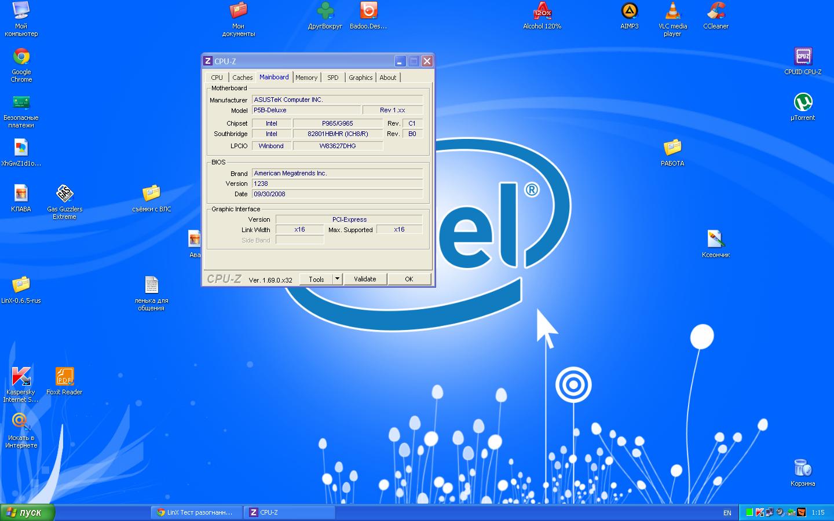834x521 pixels.
Task: Launch the CPUID CPU-Z desktop shortcut
Action: [803, 61]
